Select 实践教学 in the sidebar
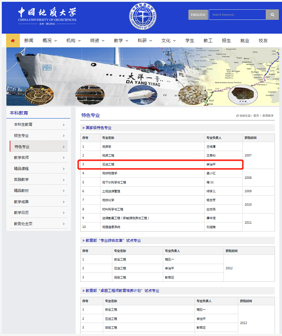 (x=22, y=180)
